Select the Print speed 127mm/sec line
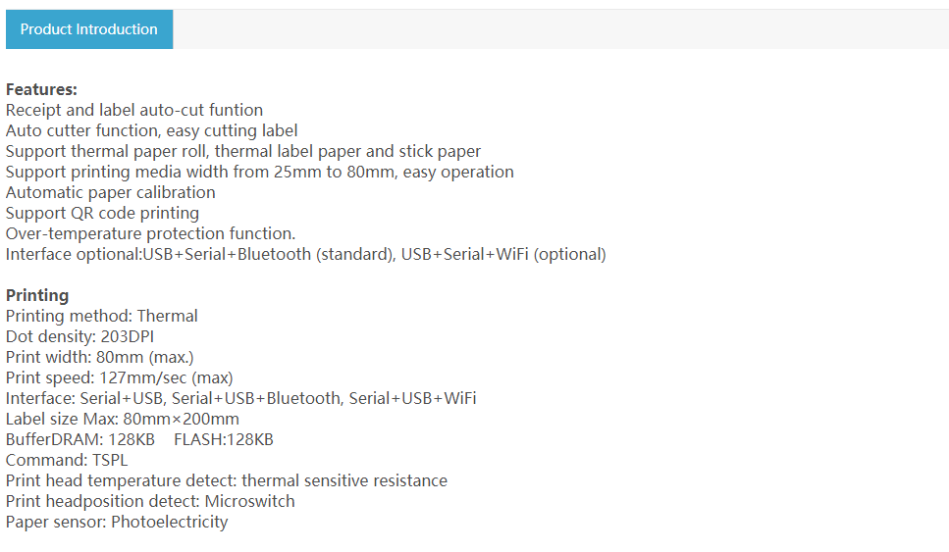Viewport: 949px width, 552px height. pyautogui.click(x=119, y=377)
